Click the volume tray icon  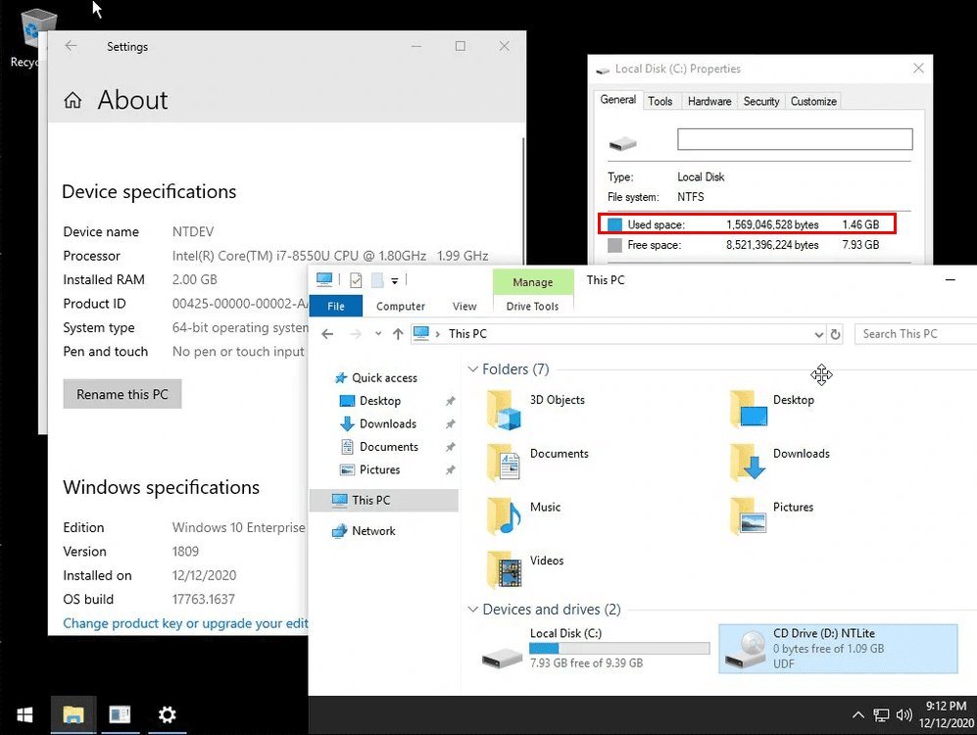(904, 715)
